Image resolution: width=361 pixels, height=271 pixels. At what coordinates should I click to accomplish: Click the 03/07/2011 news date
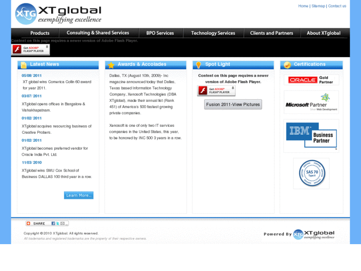(x=32, y=96)
